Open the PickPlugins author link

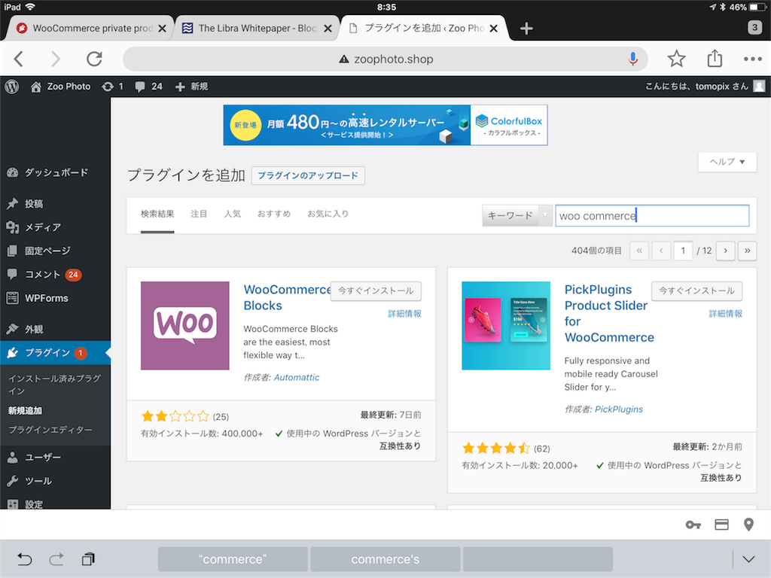(619, 409)
